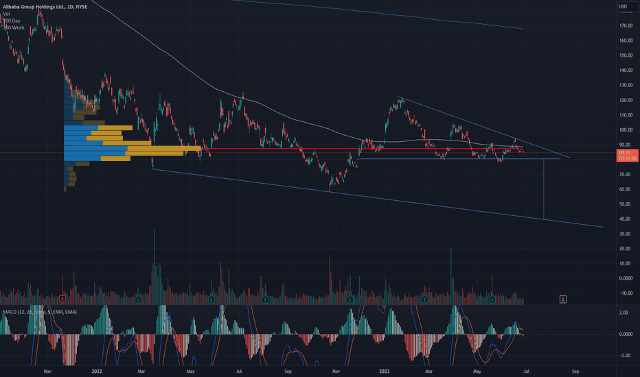Click the 170.00 price axis label
This screenshot has height=377, width=640.
[x=626, y=25]
